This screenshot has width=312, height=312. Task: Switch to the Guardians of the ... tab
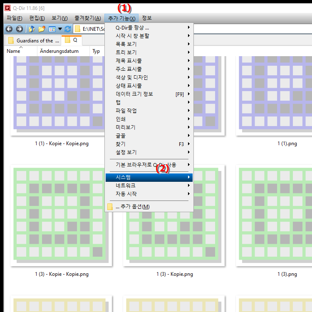pyautogui.click(x=34, y=41)
